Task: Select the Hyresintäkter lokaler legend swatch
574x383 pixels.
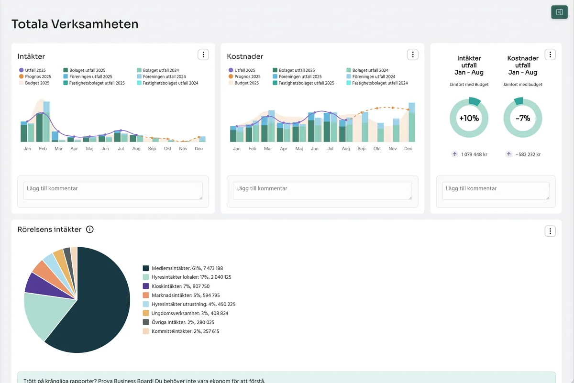Action: [146, 277]
